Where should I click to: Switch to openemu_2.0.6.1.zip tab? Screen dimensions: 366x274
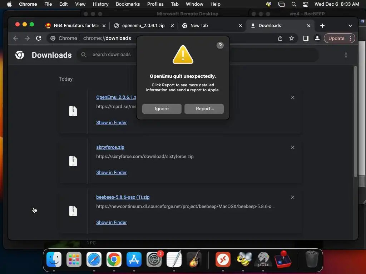(144, 26)
